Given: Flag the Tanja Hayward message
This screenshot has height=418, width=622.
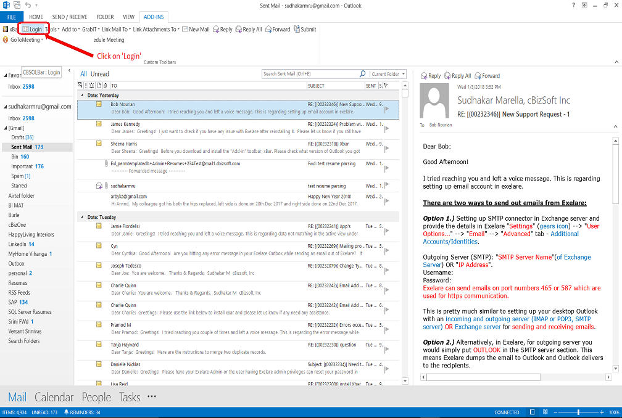Looking at the screenshot, I should coord(387,349).
